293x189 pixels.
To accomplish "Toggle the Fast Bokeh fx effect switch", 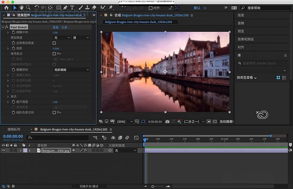I will [x=7, y=27].
